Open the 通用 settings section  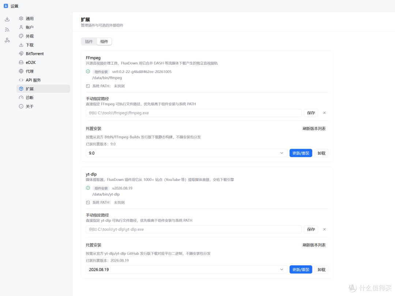point(43,18)
